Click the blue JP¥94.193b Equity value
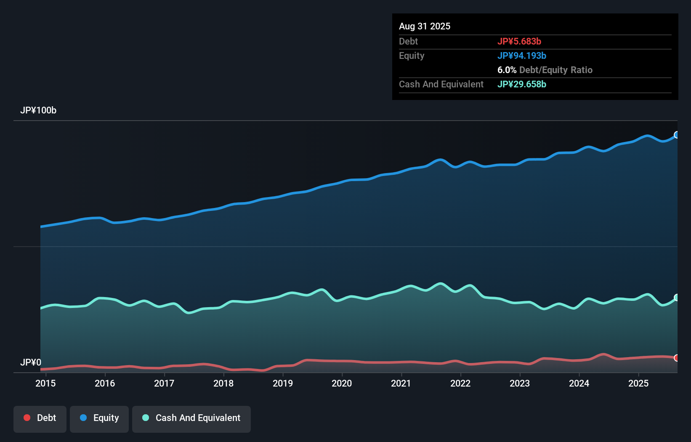The image size is (691, 442). (x=522, y=55)
